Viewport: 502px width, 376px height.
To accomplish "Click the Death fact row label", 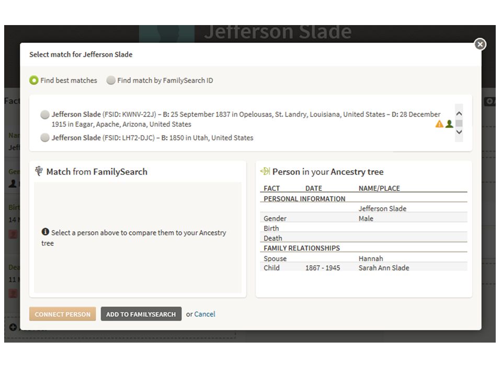I will coord(273,238).
